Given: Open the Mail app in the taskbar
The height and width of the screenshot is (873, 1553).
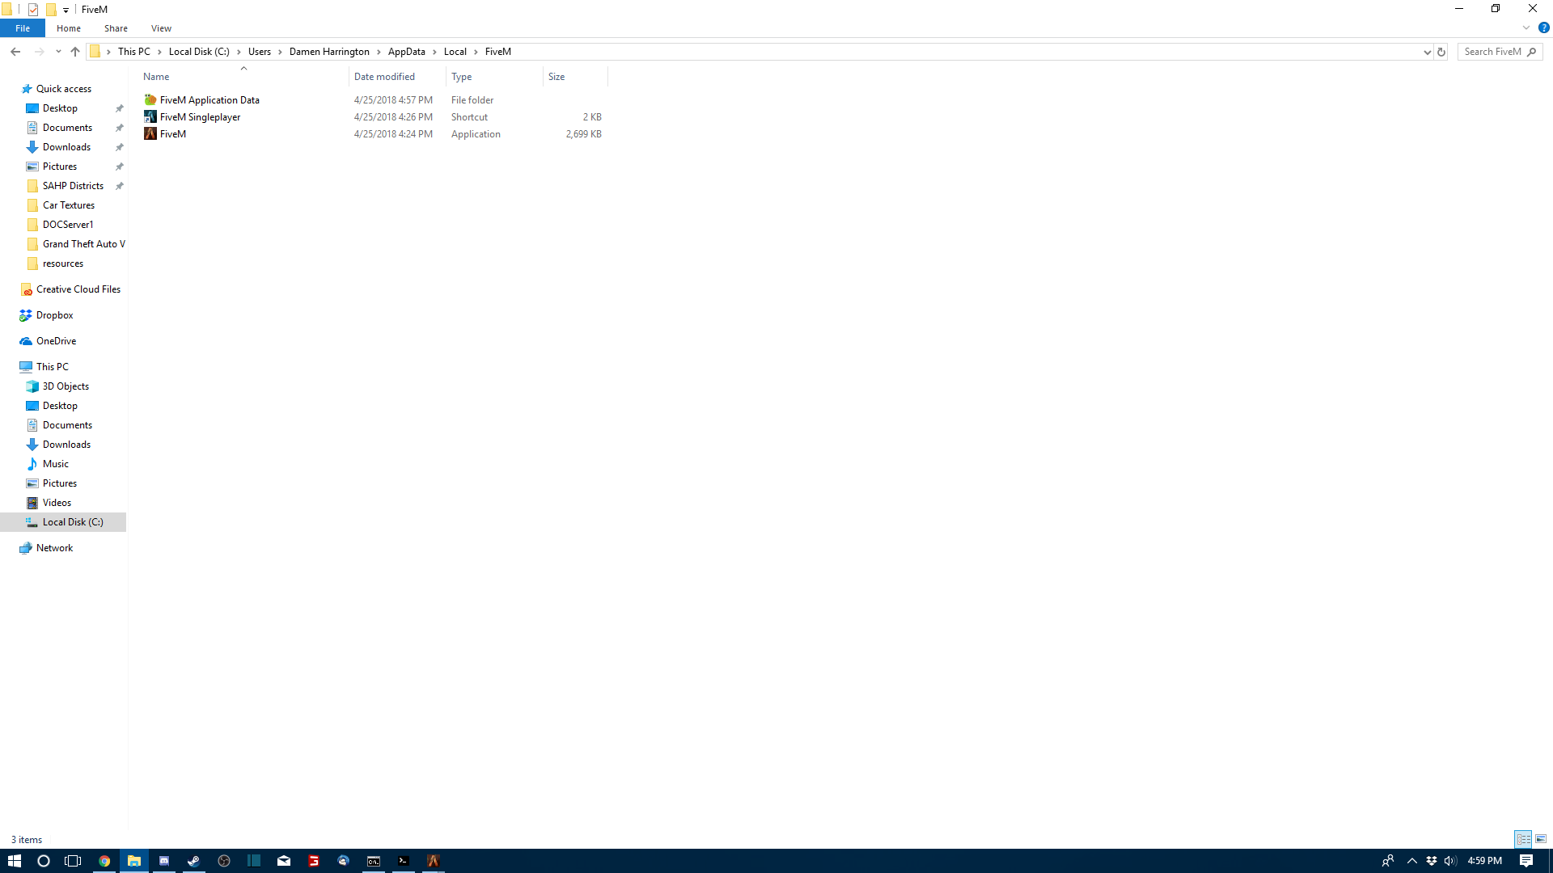Looking at the screenshot, I should (x=284, y=861).
